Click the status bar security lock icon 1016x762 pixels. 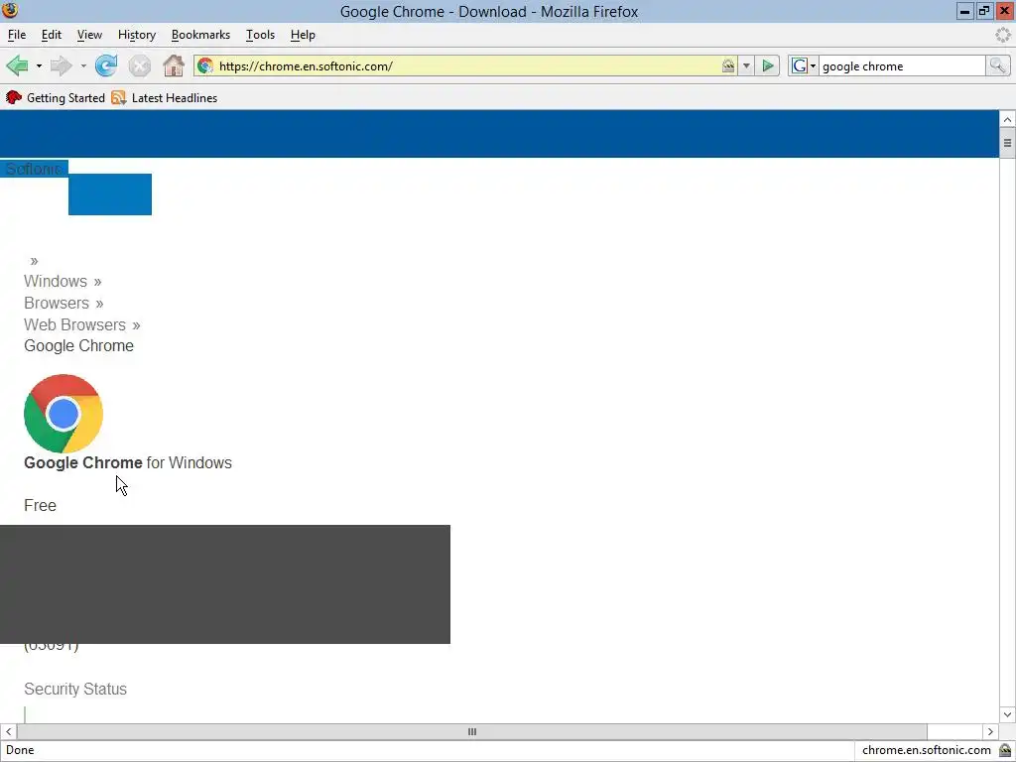[1005, 750]
